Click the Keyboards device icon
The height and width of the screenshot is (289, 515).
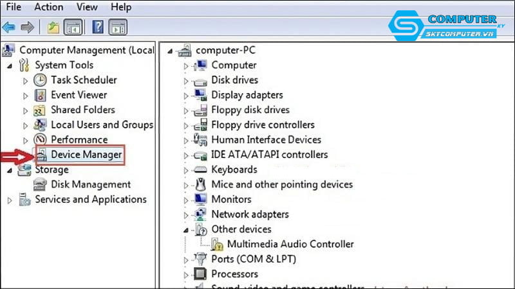(200, 170)
